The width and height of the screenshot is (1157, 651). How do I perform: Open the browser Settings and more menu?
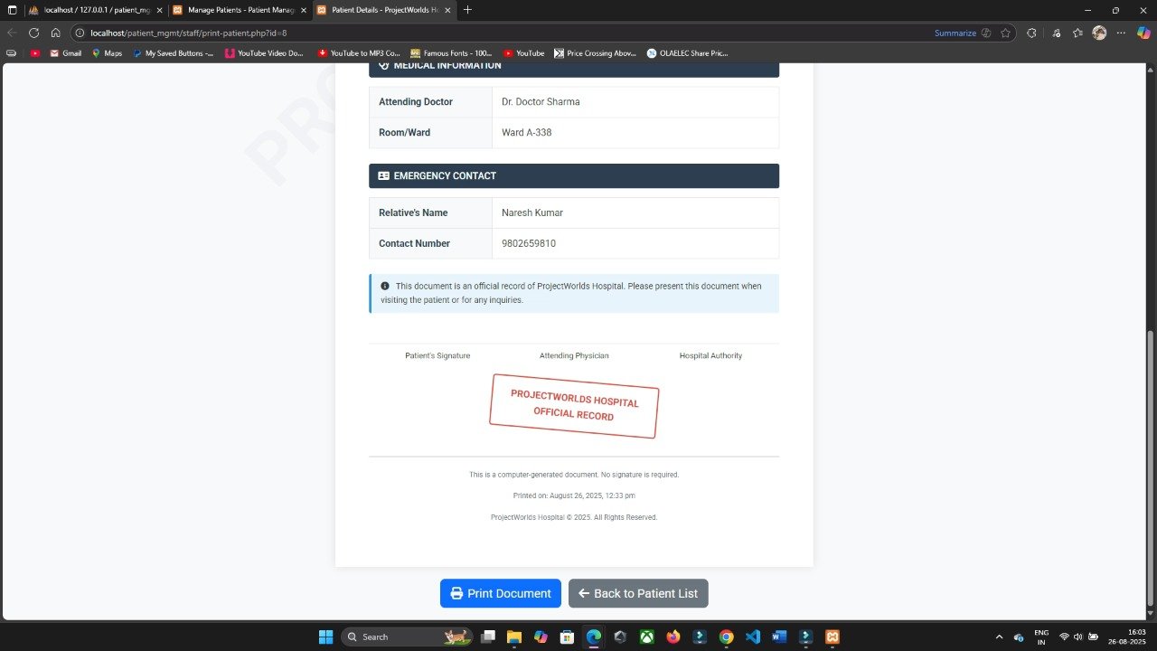(1121, 33)
